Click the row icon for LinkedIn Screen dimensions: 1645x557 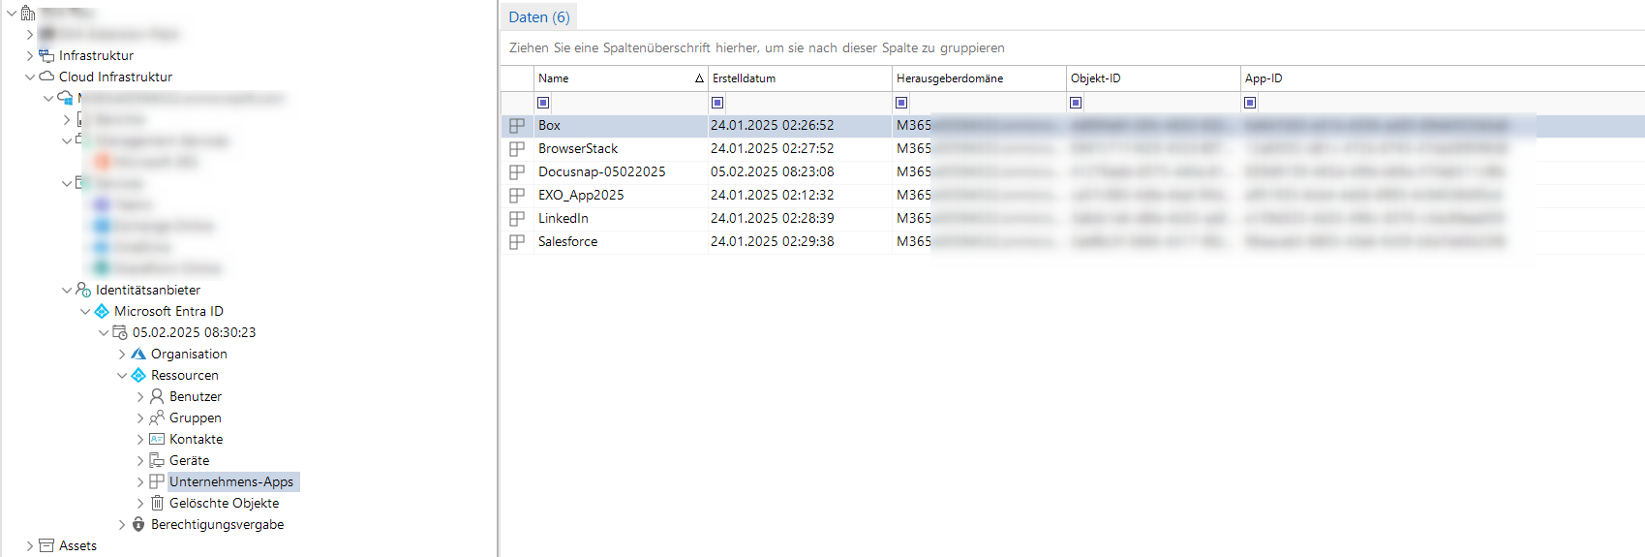coord(517,218)
